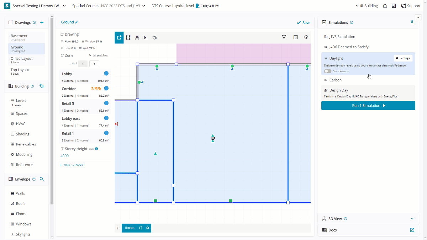Screen dimensions: 427x240
Task: Click the Envelope search icon
Action: [42, 179]
